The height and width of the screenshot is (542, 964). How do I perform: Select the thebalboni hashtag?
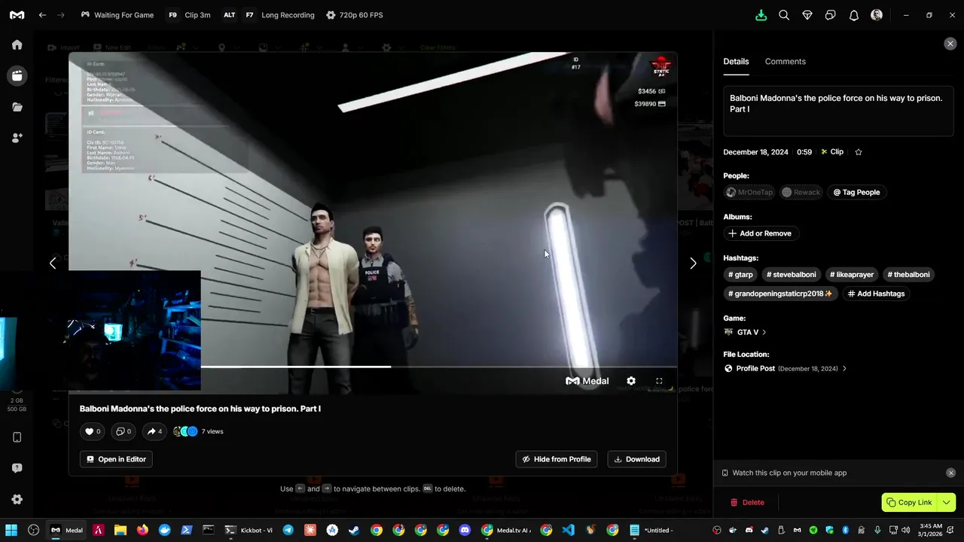tap(908, 275)
